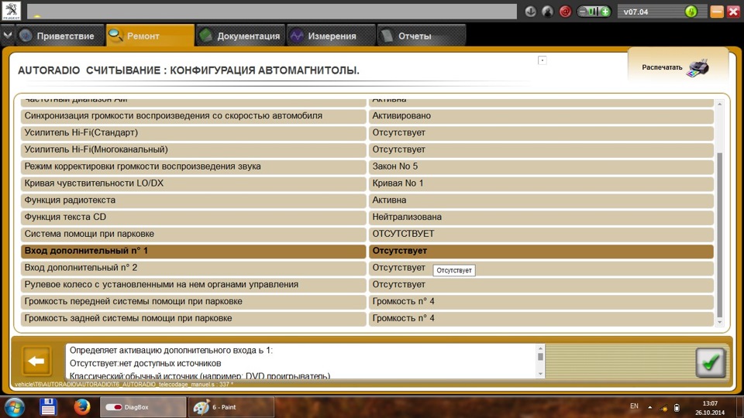Viewport: 744px width, 418px height.
Task: Show hidden tray icons arrow
Action: coord(649,407)
